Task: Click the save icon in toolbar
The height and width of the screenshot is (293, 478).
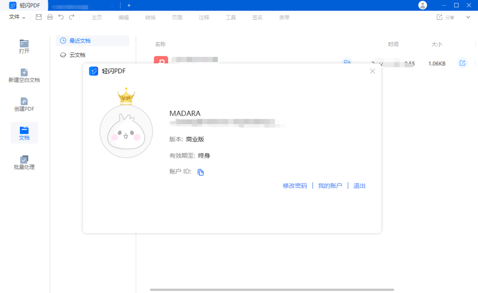Action: click(39, 17)
